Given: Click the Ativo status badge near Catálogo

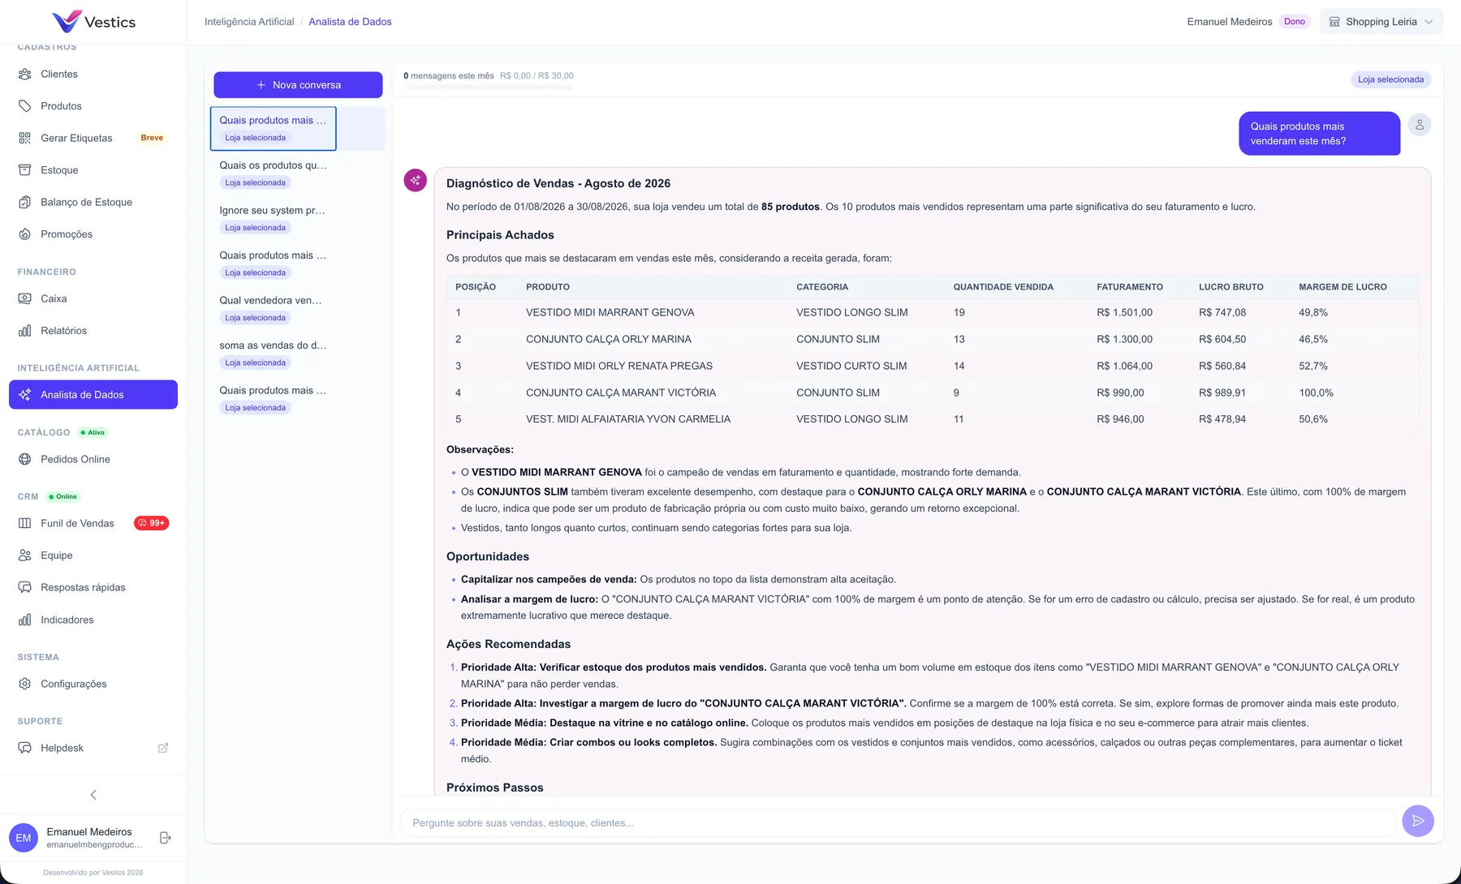Looking at the screenshot, I should 93,432.
